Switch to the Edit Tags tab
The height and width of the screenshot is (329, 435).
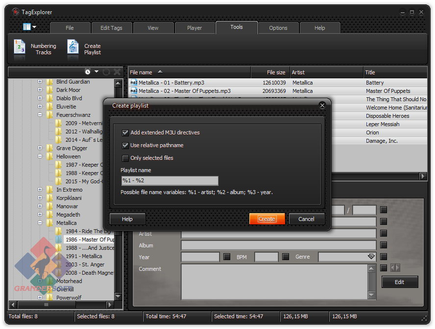tap(111, 28)
